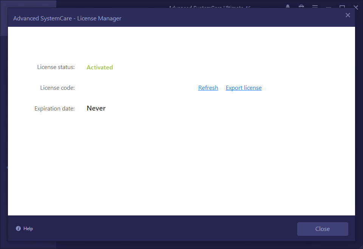Open notifications bell in main window
The image size is (363, 249).
287,6
